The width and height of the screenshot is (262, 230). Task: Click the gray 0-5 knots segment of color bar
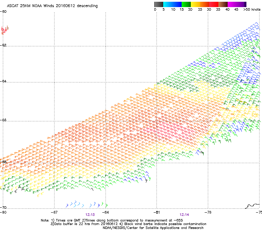coord(159,4)
